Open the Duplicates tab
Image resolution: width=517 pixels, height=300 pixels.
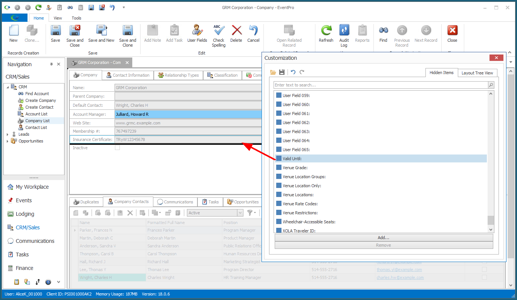pyautogui.click(x=86, y=202)
